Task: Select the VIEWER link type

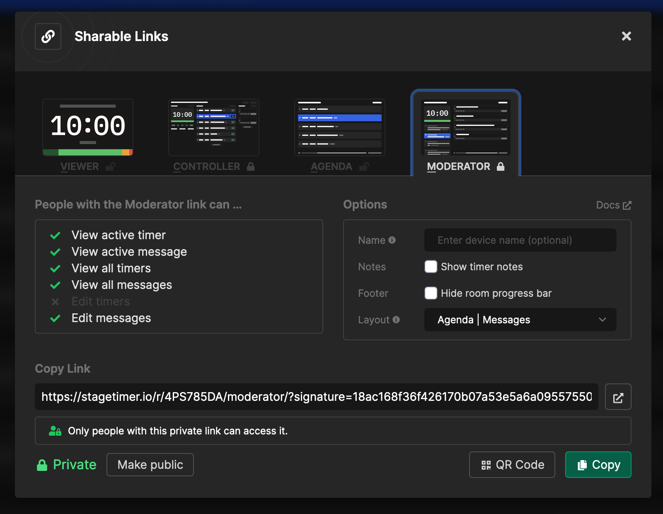Action: tap(87, 127)
